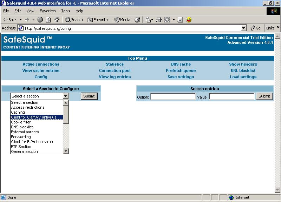Go to Home page icon
Screen dimensions: 281x202
point(57,20)
